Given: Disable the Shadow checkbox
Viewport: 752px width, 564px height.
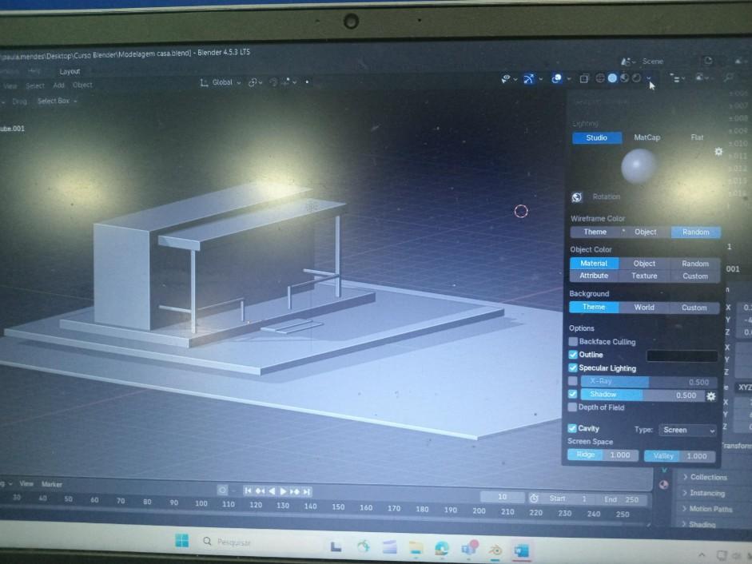Looking at the screenshot, I should pyautogui.click(x=573, y=394).
